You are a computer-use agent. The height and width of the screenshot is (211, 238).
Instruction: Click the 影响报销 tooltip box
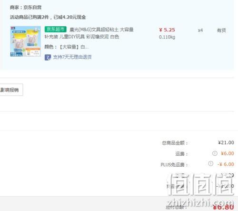11,90
